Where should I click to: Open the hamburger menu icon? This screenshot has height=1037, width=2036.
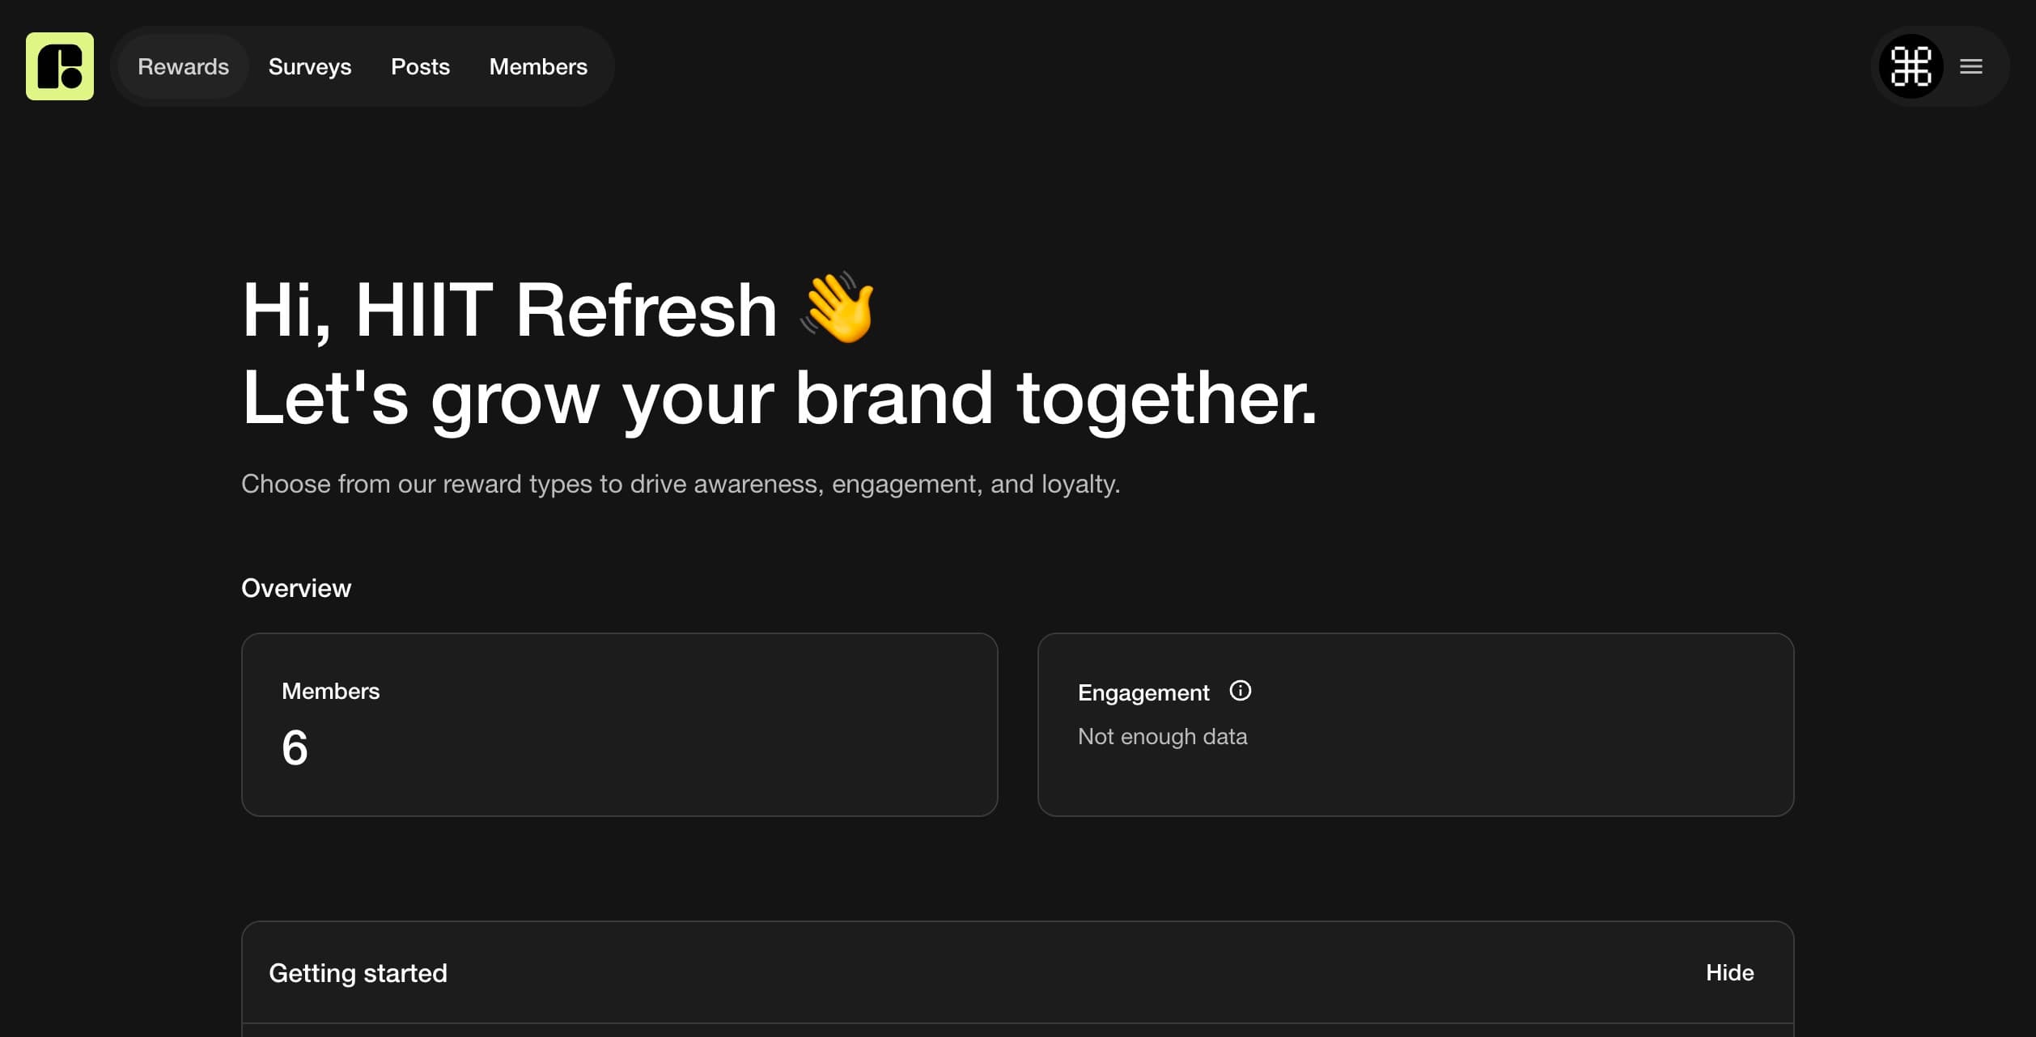pos(1971,66)
